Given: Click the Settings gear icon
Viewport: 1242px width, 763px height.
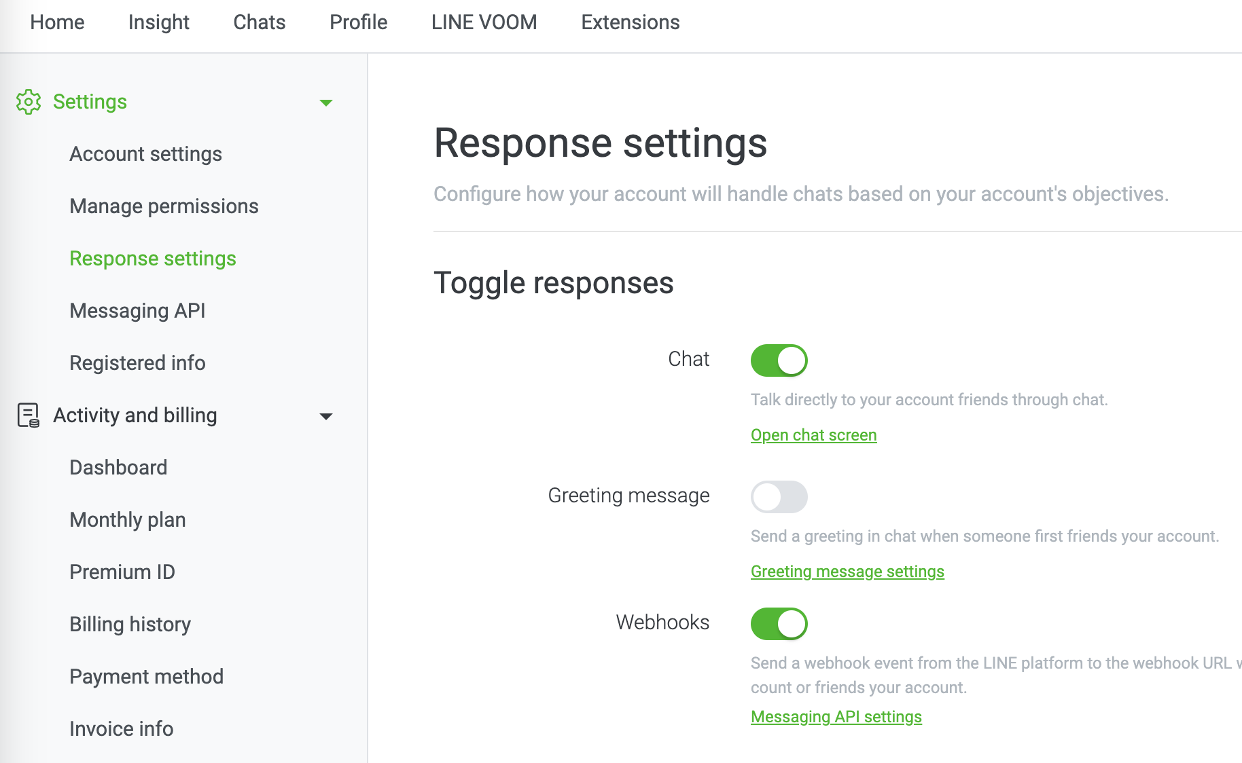Looking at the screenshot, I should (29, 102).
